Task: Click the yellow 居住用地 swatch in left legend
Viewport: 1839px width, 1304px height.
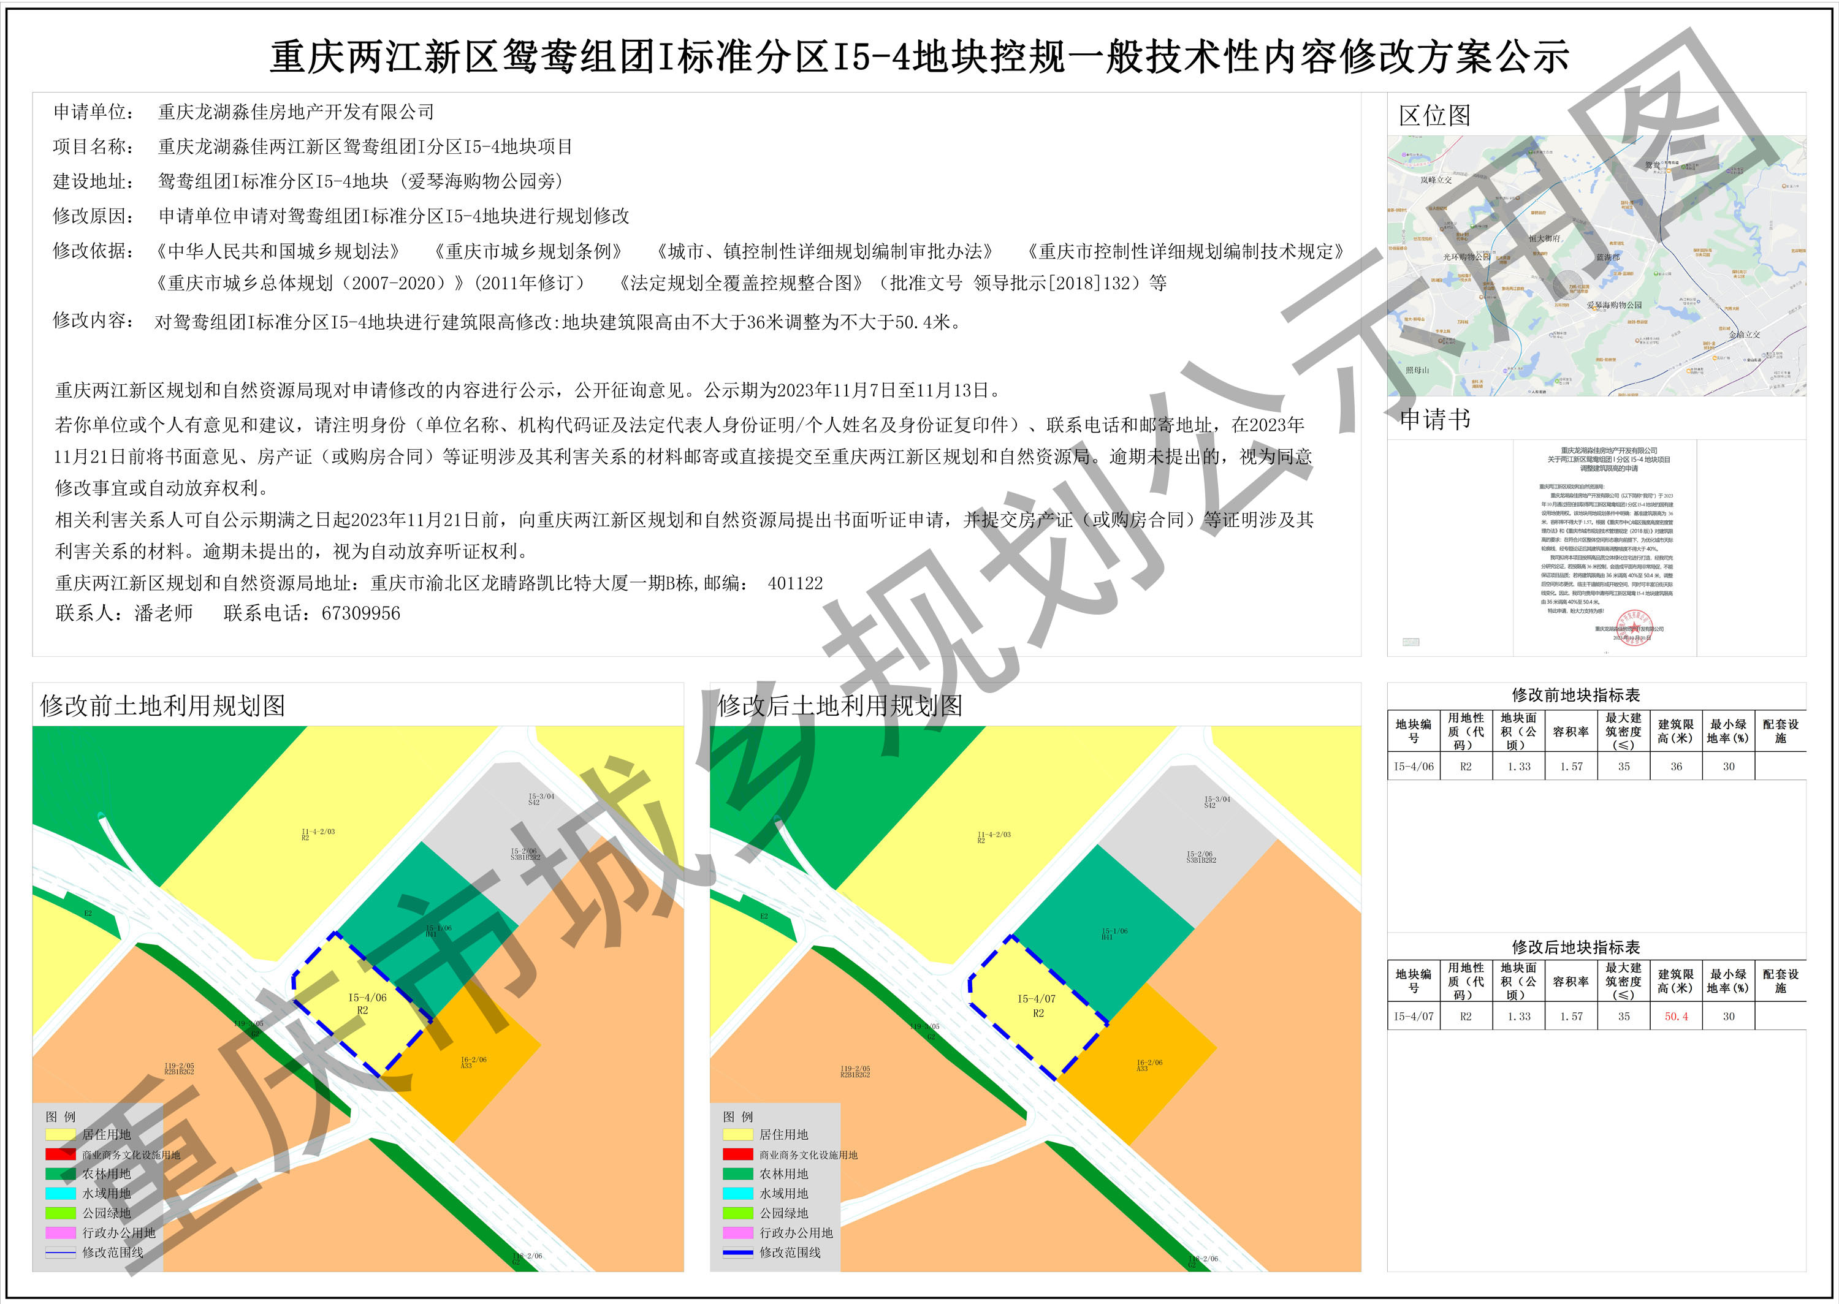Action: [x=60, y=1135]
